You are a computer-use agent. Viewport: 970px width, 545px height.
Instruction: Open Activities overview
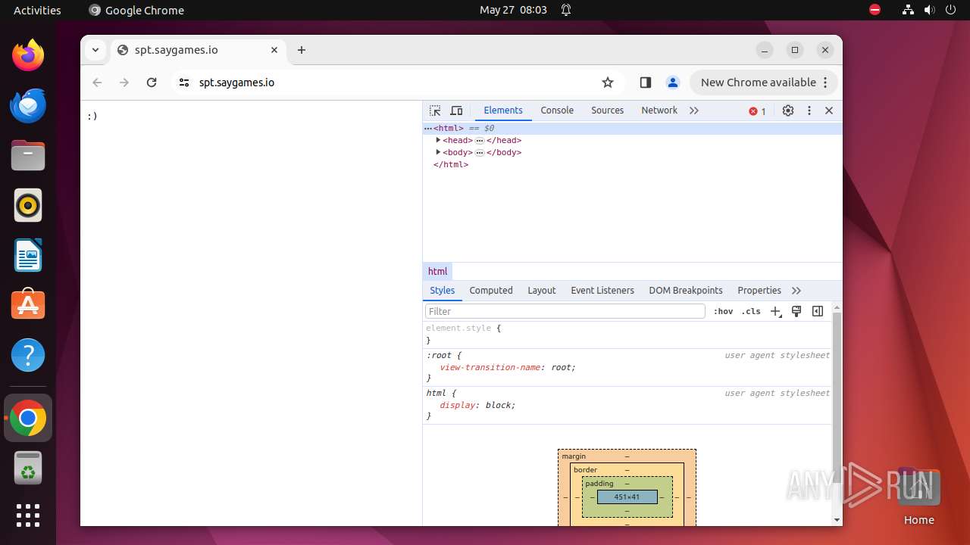click(x=37, y=10)
